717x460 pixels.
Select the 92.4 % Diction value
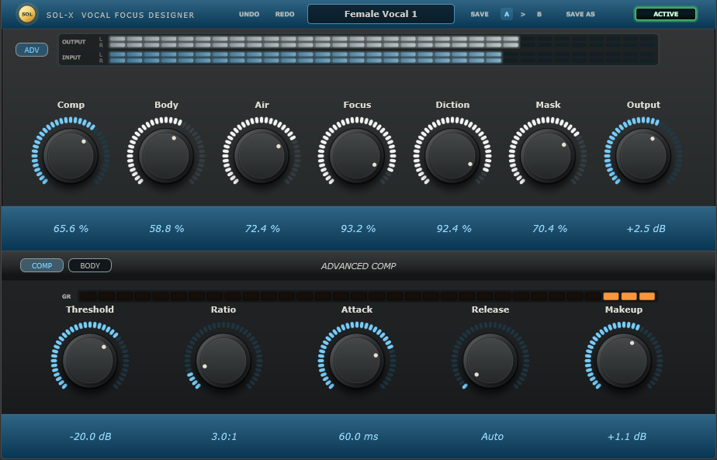click(454, 229)
